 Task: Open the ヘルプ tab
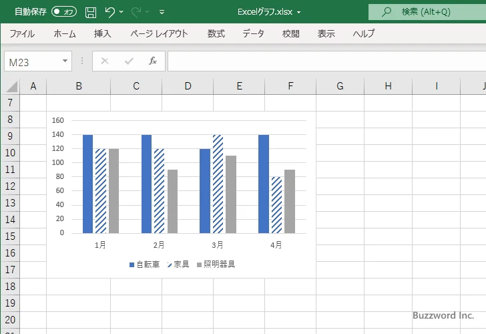[364, 33]
